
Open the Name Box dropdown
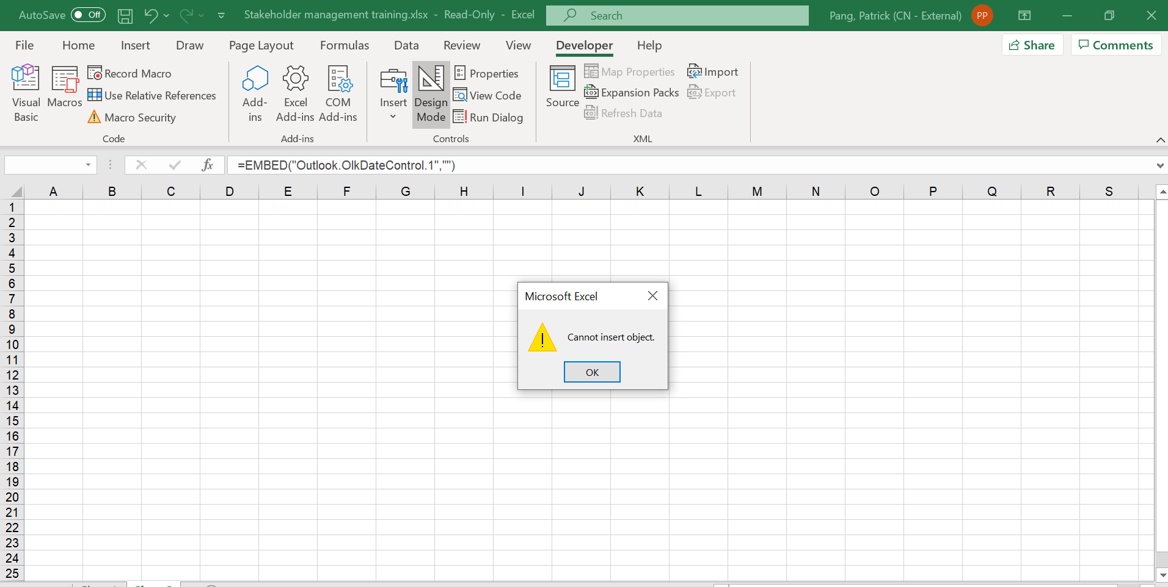point(88,165)
